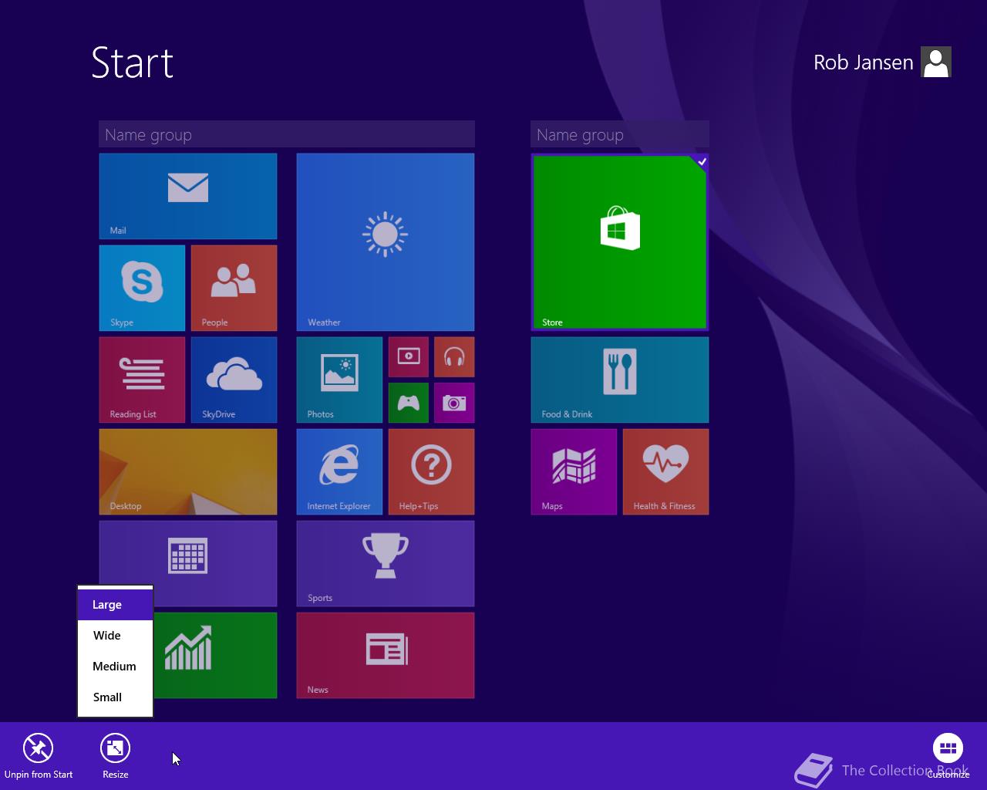Choose Wide tile size
This screenshot has height=790, width=987.
(x=116, y=636)
